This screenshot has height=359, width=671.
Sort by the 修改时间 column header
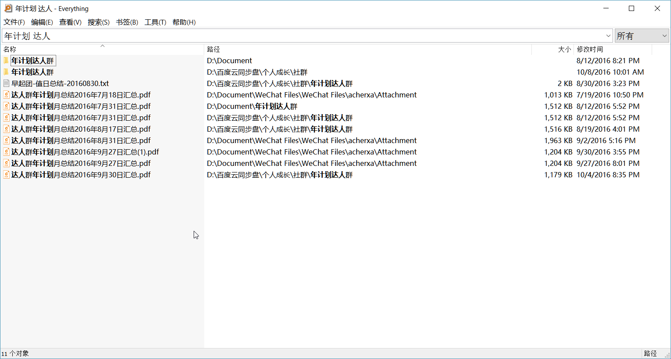(x=613, y=50)
